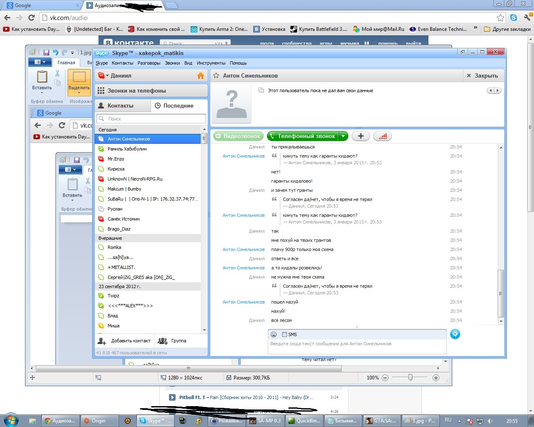Open the Chrome wrench settings menu

pos(527,18)
